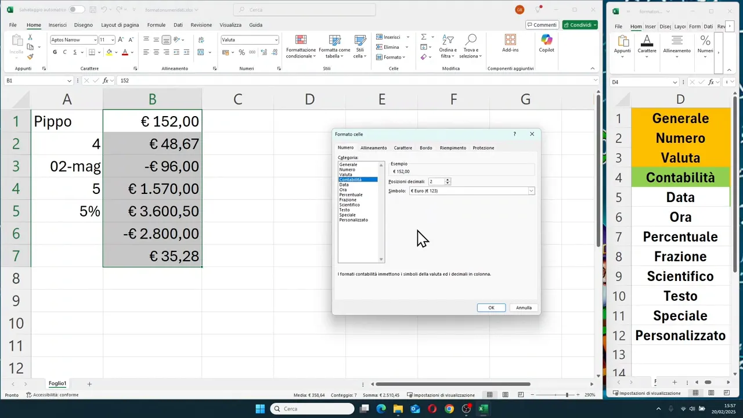Open the Windows Start menu
The width and height of the screenshot is (743, 418).
pos(260,409)
